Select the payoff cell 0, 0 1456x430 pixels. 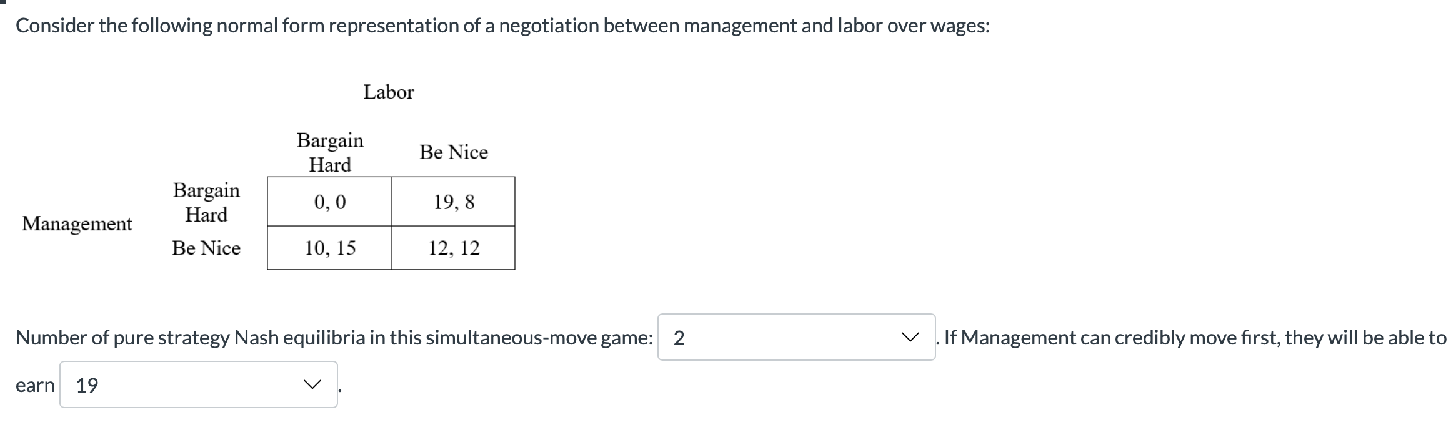(x=330, y=201)
